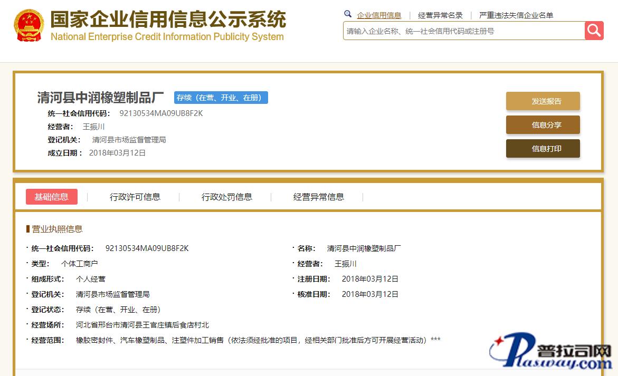
Task: View the 经营异常信息 tab
Action: point(319,197)
